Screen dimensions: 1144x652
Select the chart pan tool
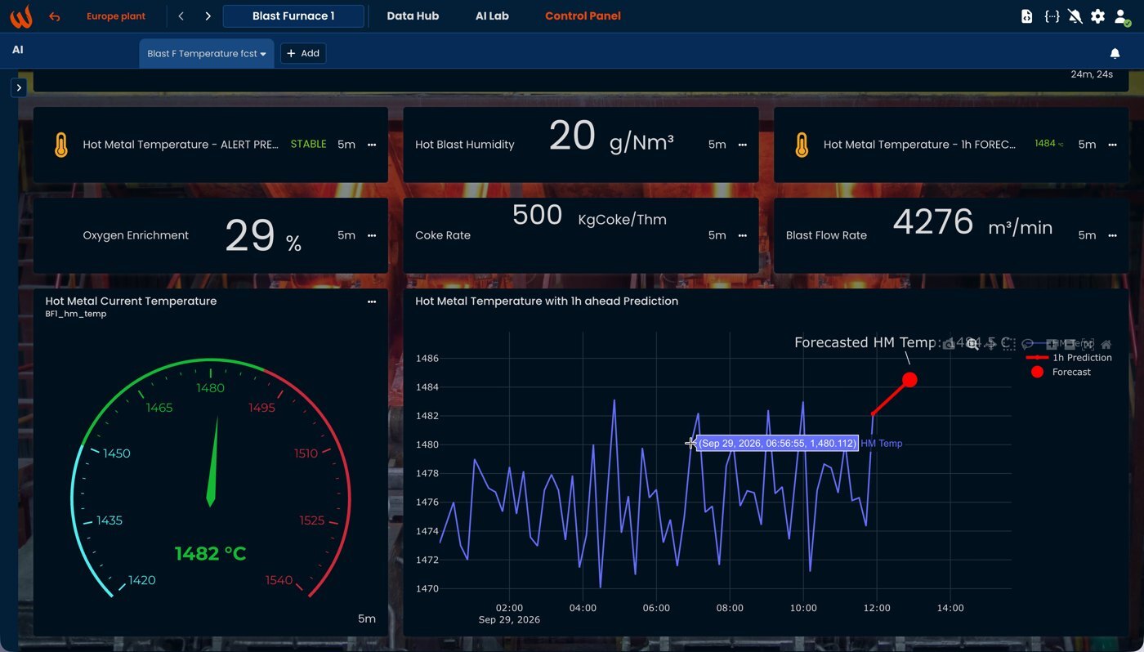point(991,344)
